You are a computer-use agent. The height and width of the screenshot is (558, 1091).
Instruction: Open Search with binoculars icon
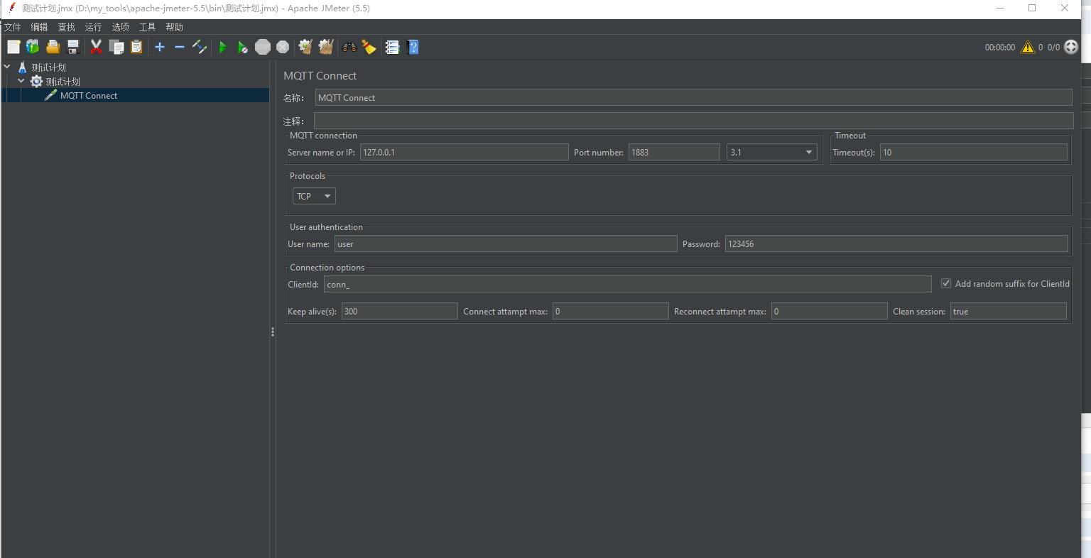click(x=349, y=47)
